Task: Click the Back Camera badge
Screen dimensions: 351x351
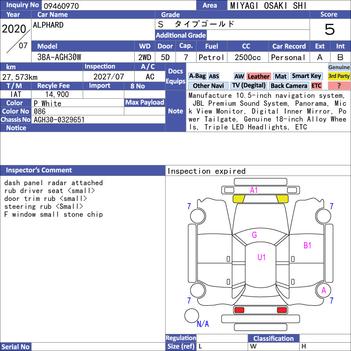Action: [289, 86]
